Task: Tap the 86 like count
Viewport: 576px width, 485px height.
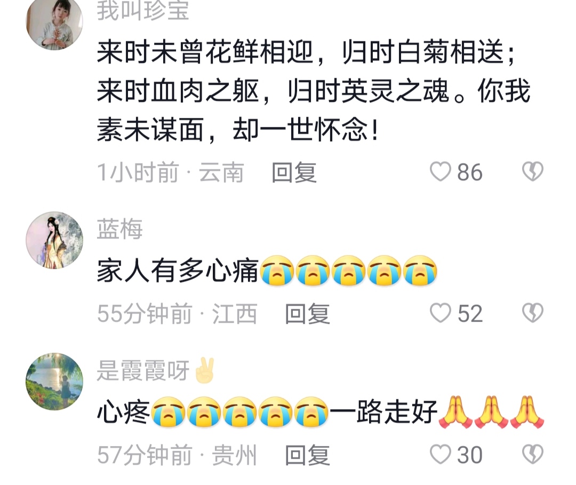Action: [x=469, y=172]
